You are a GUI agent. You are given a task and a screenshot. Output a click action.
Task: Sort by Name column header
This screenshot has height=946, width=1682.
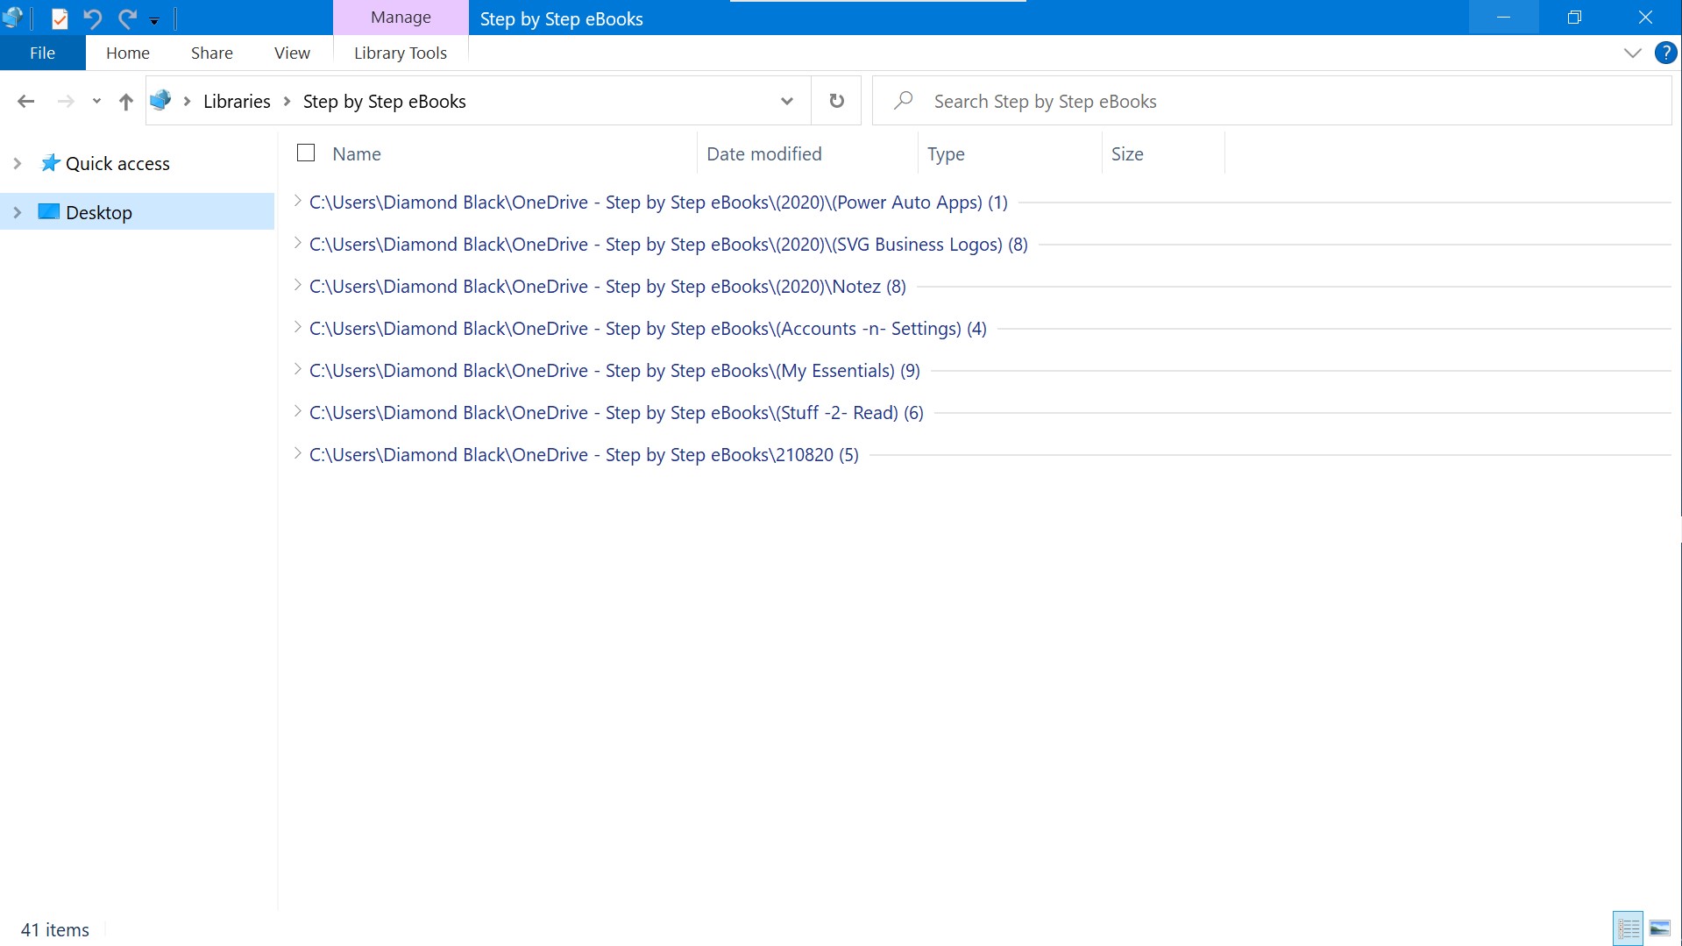coord(357,154)
